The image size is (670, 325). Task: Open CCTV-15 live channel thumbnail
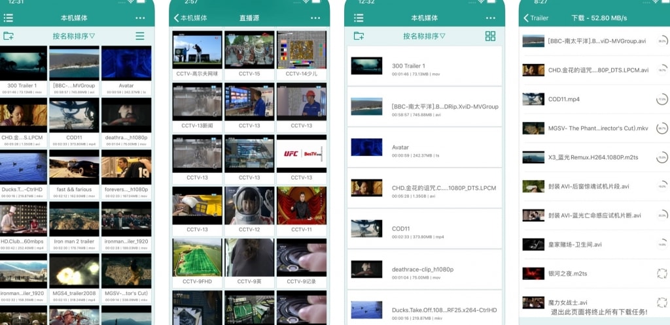(x=249, y=50)
